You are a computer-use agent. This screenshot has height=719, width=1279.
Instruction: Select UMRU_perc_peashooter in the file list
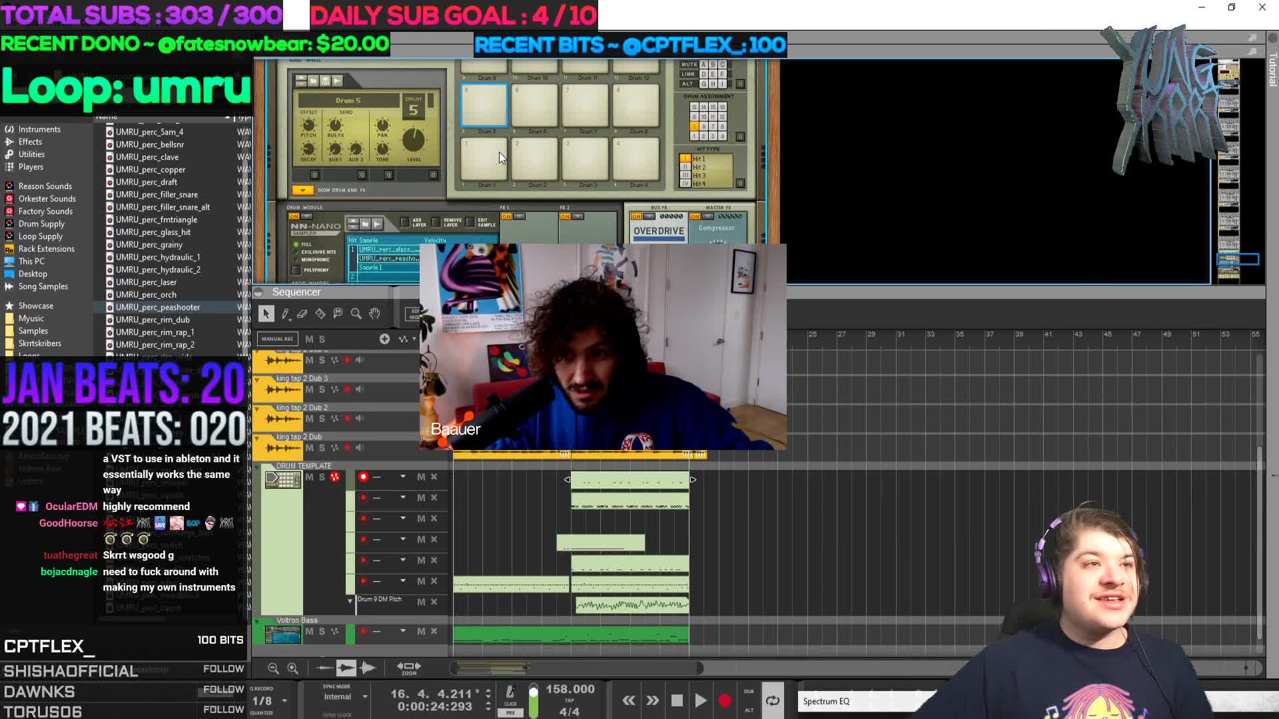[157, 308]
